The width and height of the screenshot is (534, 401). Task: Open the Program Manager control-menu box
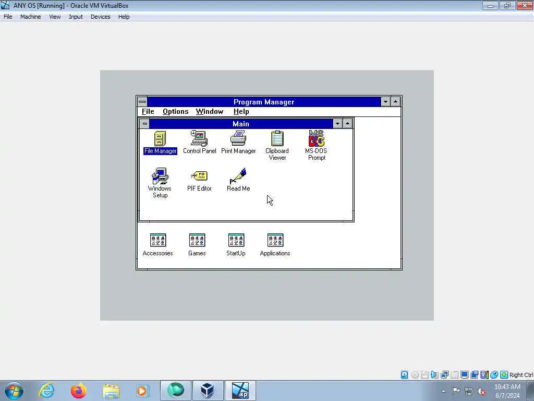142,102
